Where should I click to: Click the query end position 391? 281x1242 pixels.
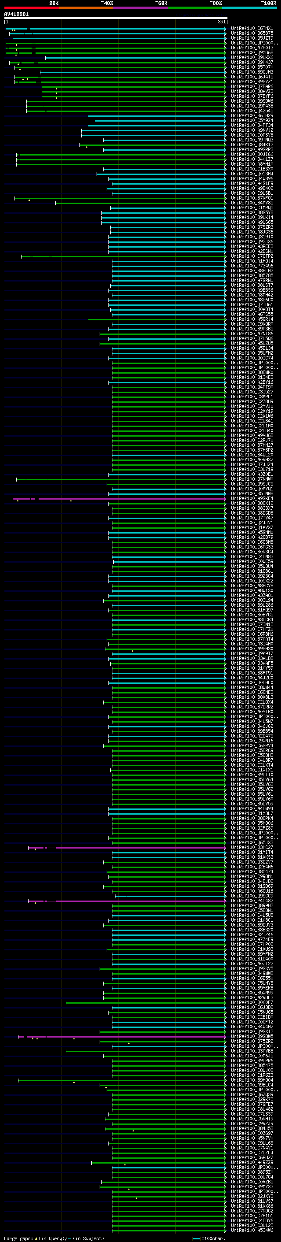point(221,22)
